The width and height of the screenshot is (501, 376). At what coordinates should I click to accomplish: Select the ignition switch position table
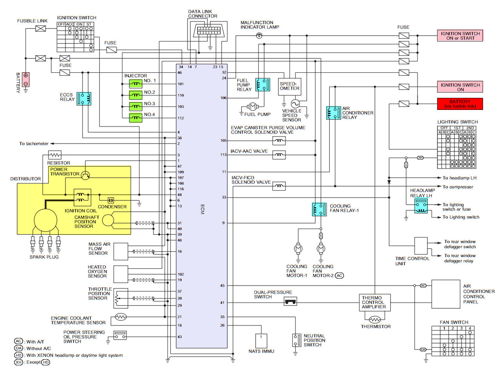tap(76, 37)
